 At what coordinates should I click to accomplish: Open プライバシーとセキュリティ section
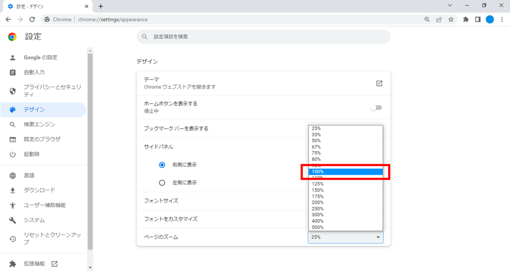[43, 91]
